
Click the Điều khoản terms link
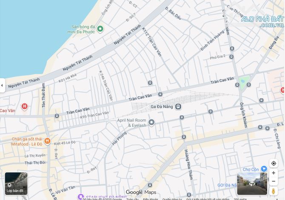[x=150, y=199]
